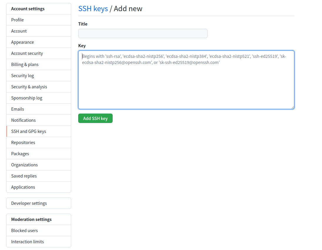Select SSH and GPG keys item
Image resolution: width=322 pixels, height=250 pixels.
tap(39, 131)
